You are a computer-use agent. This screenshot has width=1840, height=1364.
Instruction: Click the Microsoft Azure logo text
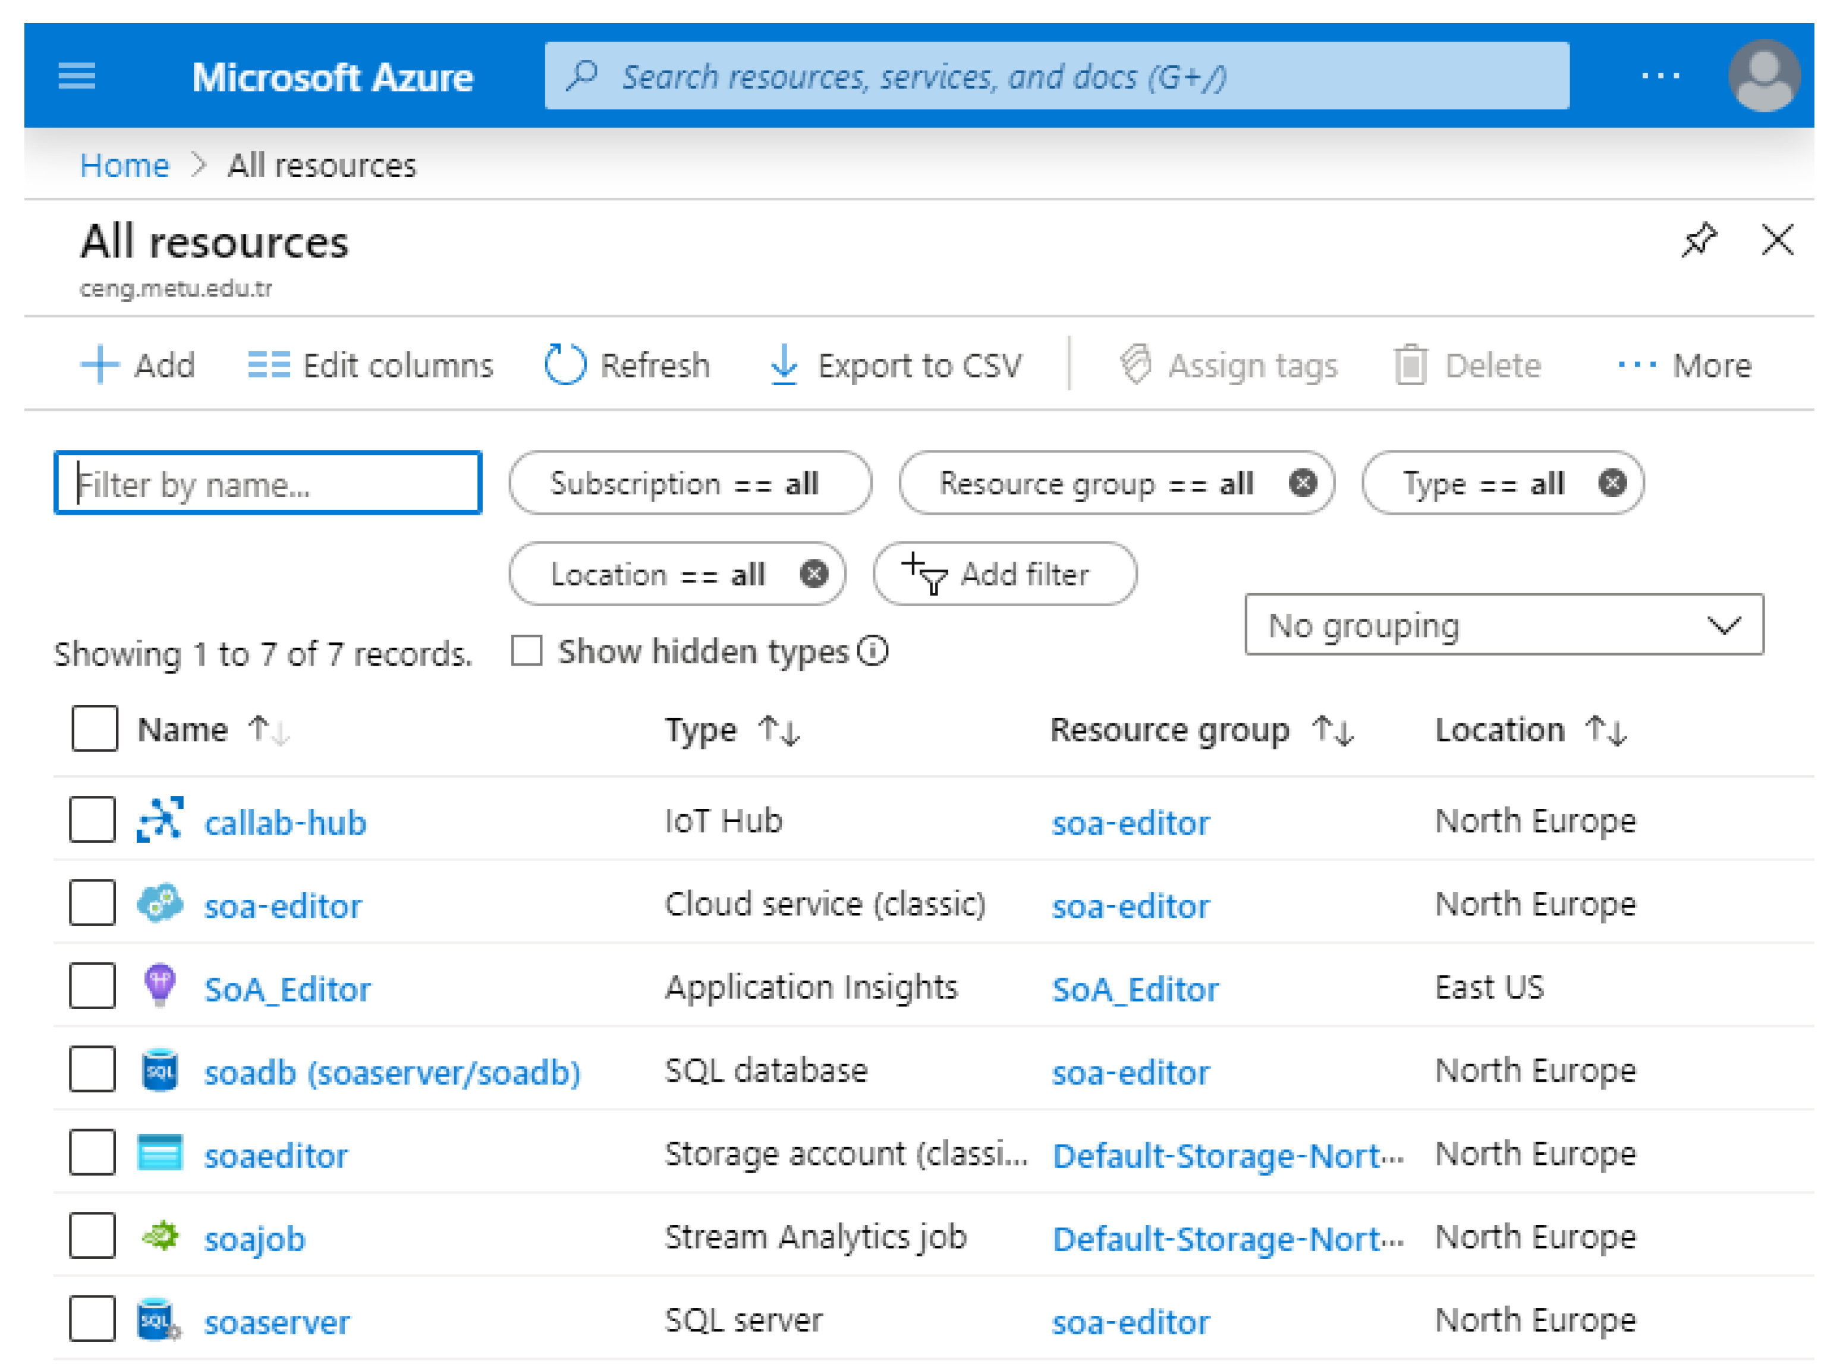coord(332,77)
